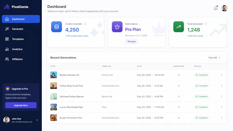Click the Pro Plan subscription text
This screenshot has width=233, height=131.
point(133,29)
